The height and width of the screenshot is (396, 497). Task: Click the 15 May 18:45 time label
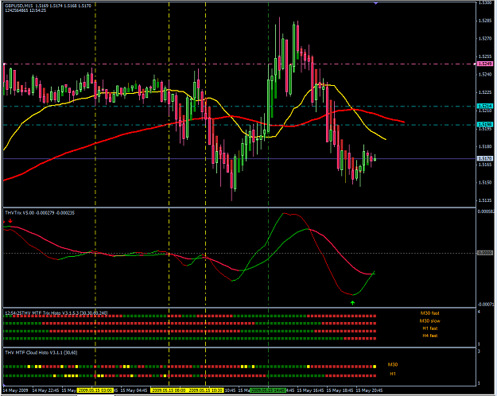click(x=340, y=390)
